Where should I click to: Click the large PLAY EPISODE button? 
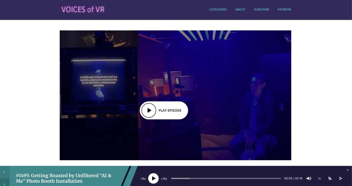point(164,110)
